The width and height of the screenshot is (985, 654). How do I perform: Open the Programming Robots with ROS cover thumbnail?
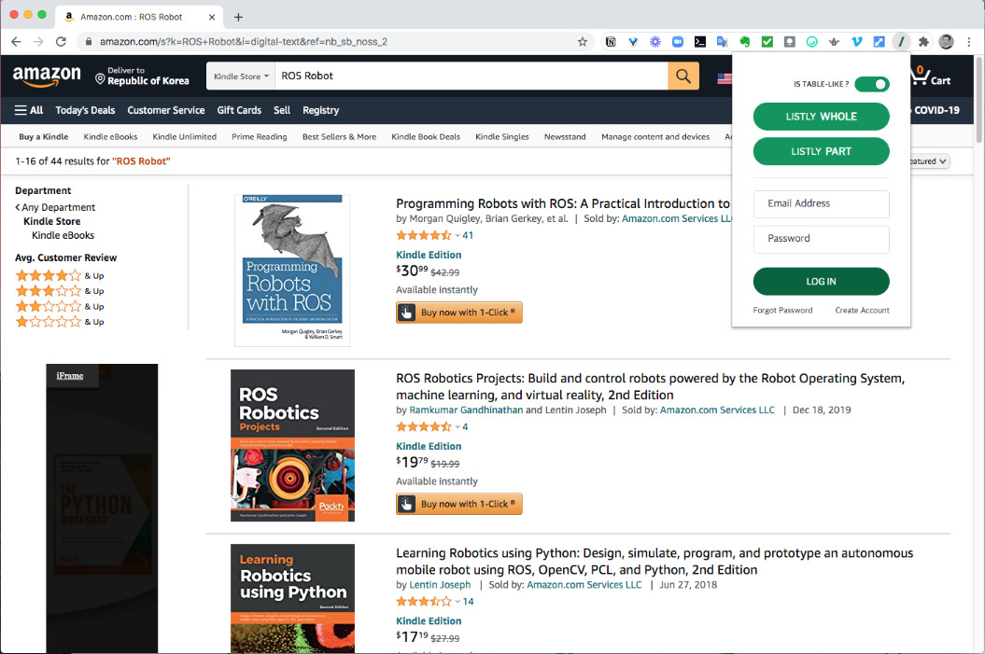(x=292, y=270)
